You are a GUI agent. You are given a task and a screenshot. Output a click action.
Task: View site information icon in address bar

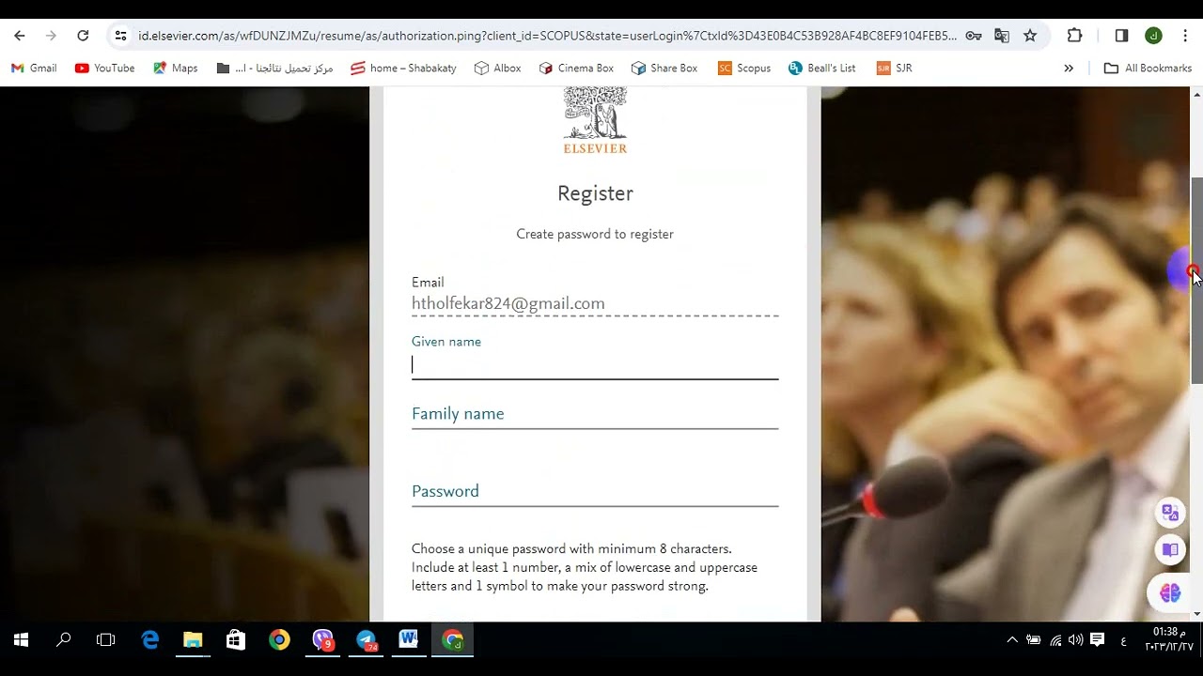coord(120,36)
